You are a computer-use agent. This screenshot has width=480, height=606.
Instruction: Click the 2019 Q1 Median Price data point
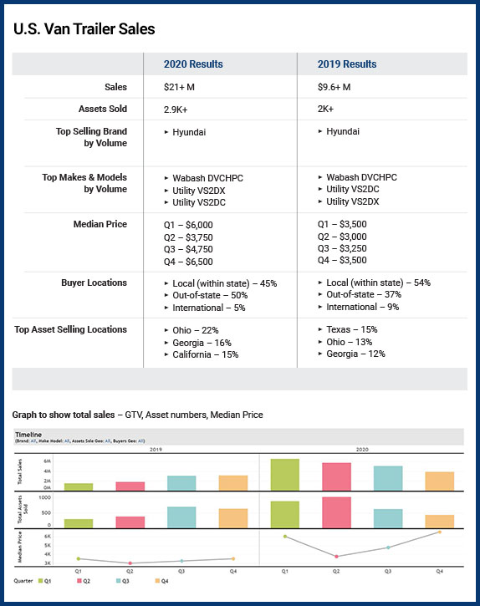click(79, 559)
